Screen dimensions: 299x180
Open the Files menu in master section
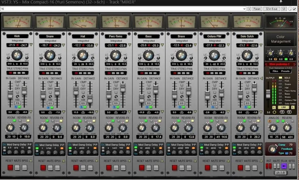coord(275,71)
